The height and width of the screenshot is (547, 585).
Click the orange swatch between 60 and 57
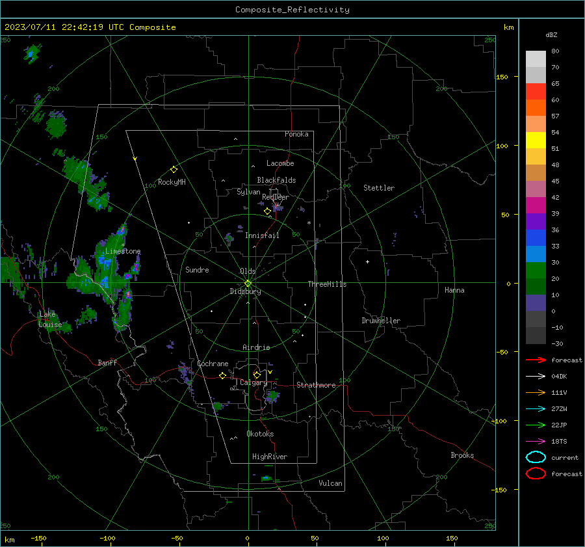pos(536,107)
